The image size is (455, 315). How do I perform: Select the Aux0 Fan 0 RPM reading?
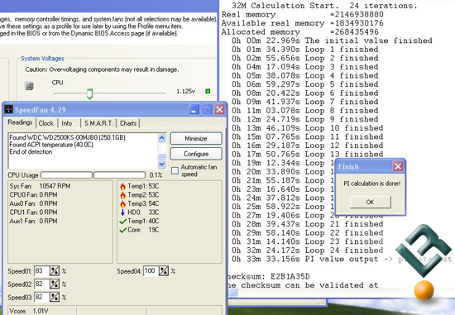(34, 203)
